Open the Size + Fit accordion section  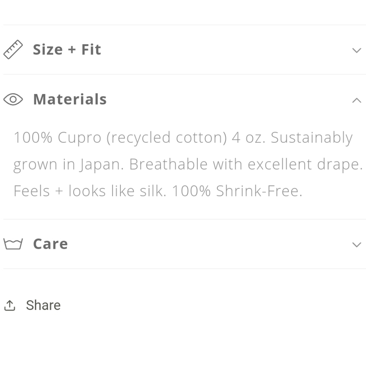(67, 49)
